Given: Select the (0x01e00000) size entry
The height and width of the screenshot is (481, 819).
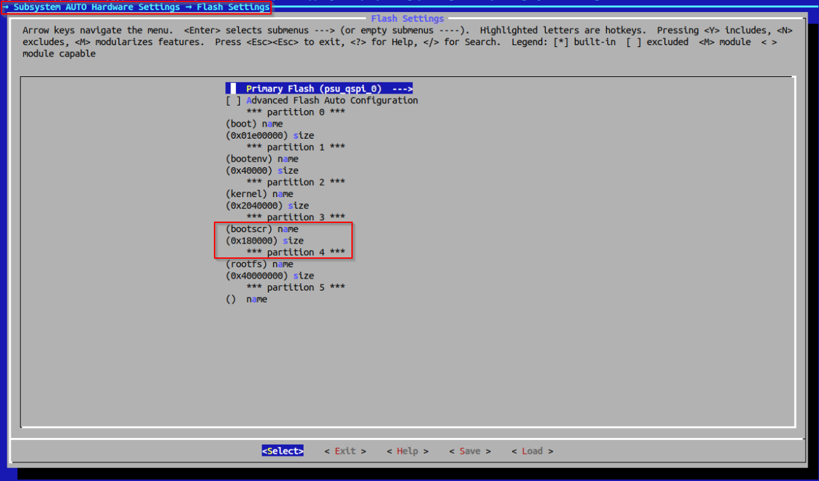Looking at the screenshot, I should coord(270,135).
